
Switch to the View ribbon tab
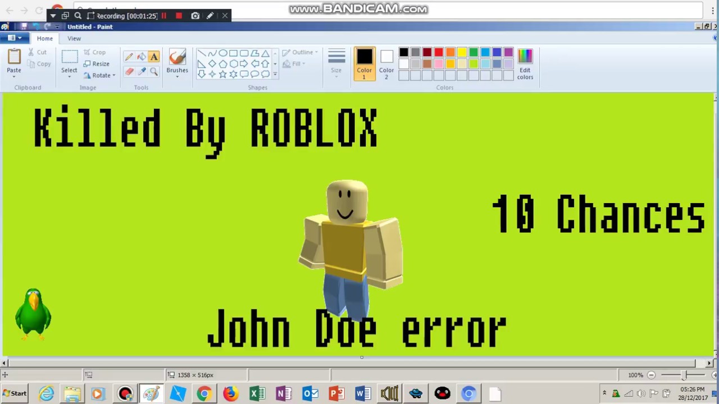[x=74, y=38]
